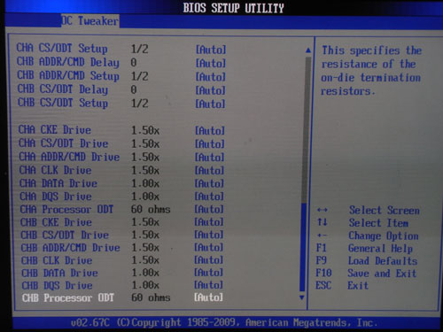The height and width of the screenshot is (332, 443).
Task: Select the CHB ADDR/CMD Delay label
Action: (68, 62)
